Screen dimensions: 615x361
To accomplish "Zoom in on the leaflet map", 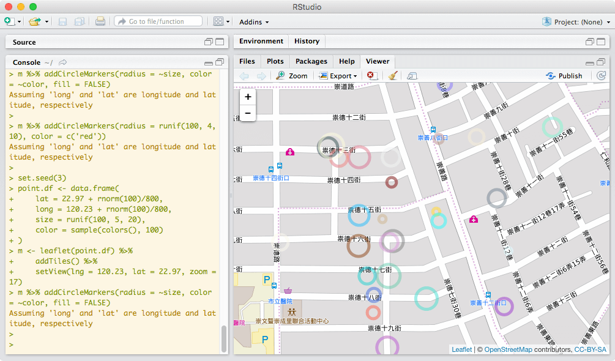I will [x=248, y=97].
